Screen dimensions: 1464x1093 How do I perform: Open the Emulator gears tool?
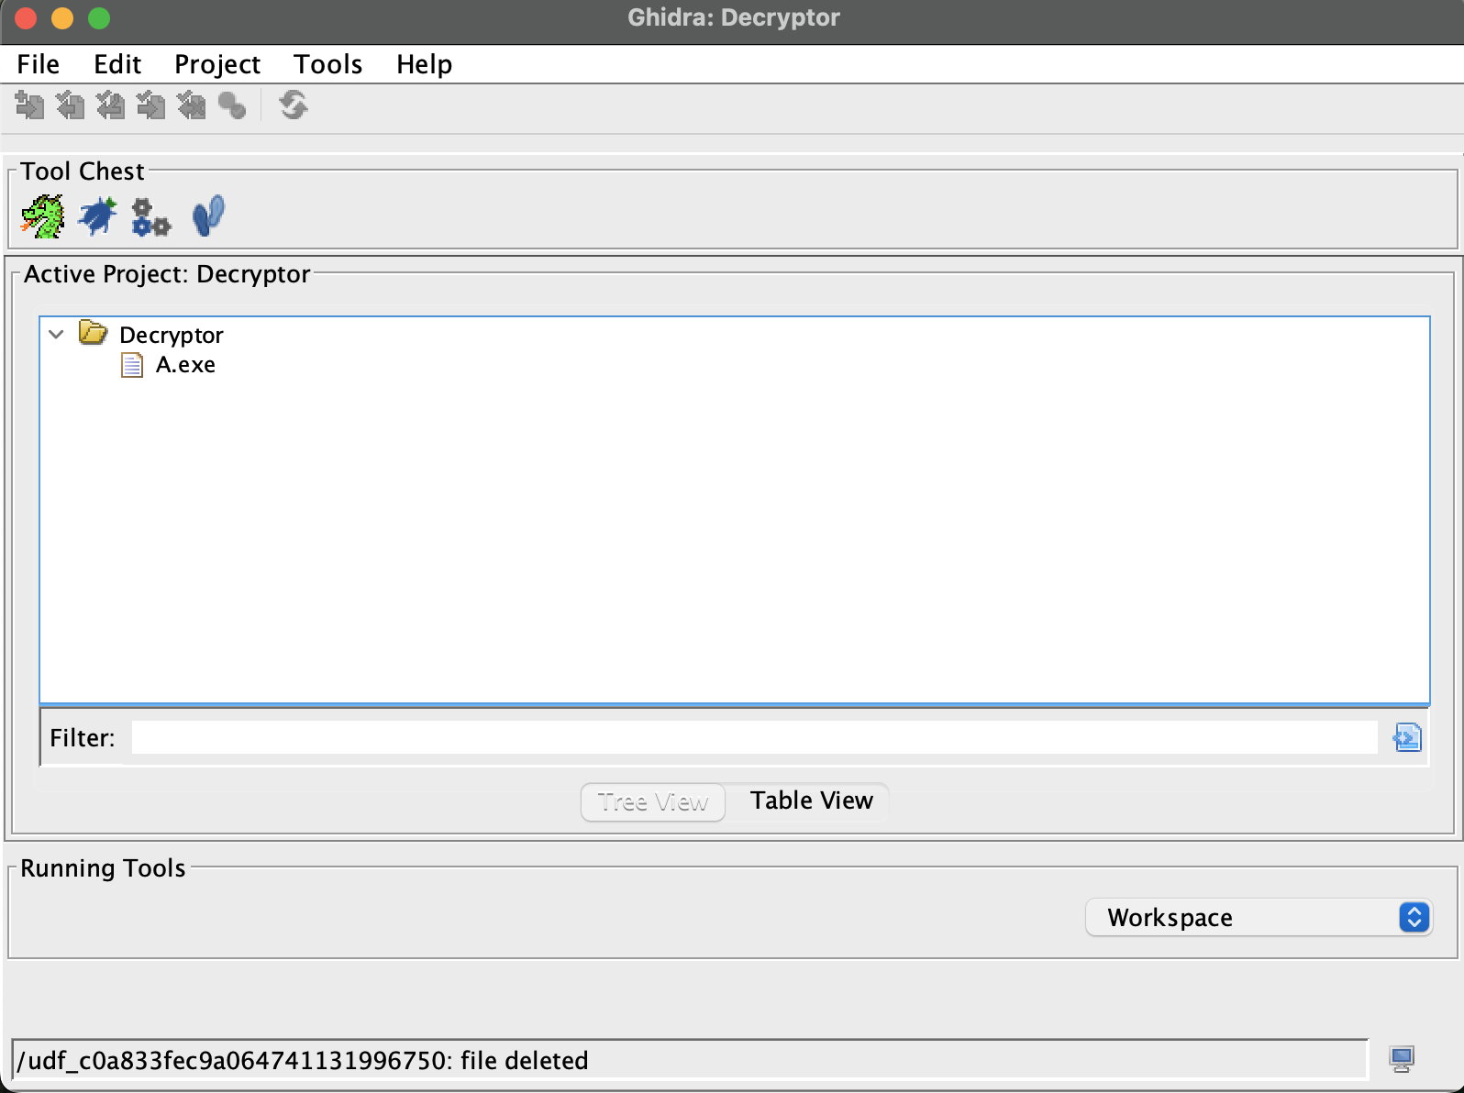coord(151,217)
